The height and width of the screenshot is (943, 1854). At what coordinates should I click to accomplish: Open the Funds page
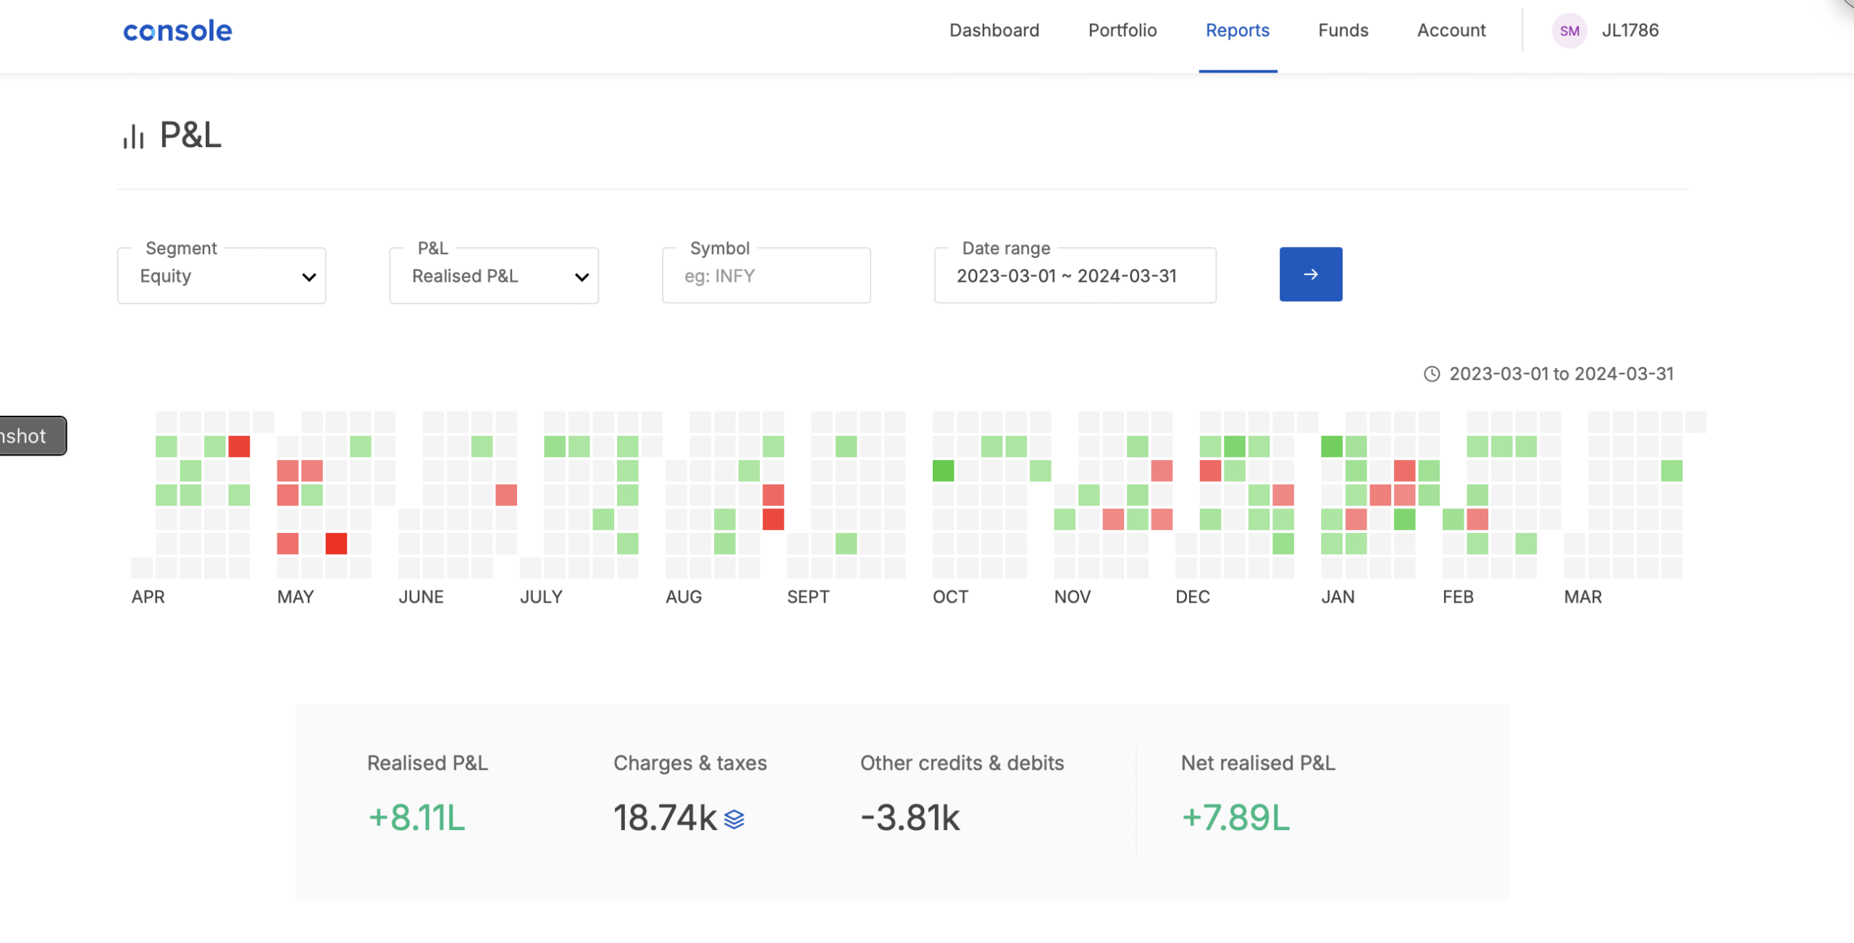[1343, 30]
